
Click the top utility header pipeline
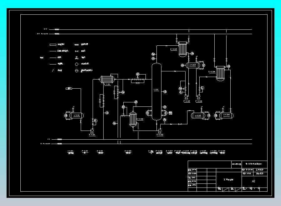[151, 29]
